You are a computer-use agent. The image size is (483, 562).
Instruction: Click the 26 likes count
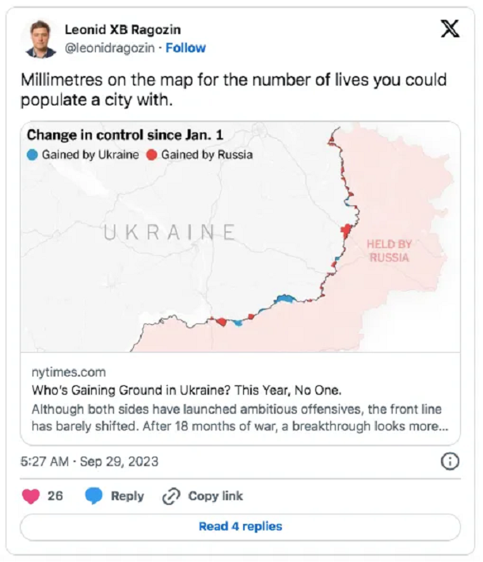[x=55, y=496]
